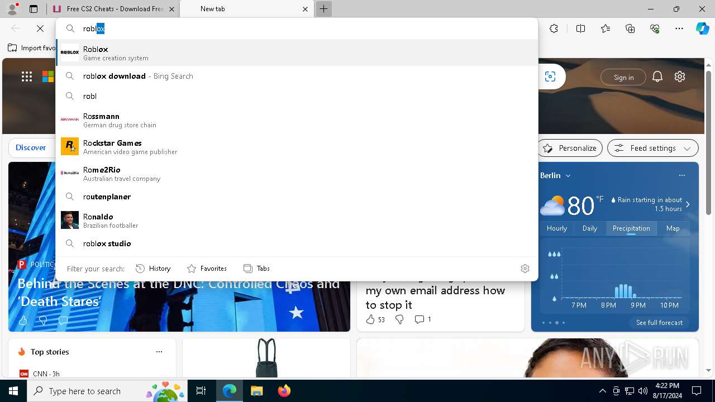Open Firefox from the taskbar
The image size is (715, 402).
tap(284, 391)
